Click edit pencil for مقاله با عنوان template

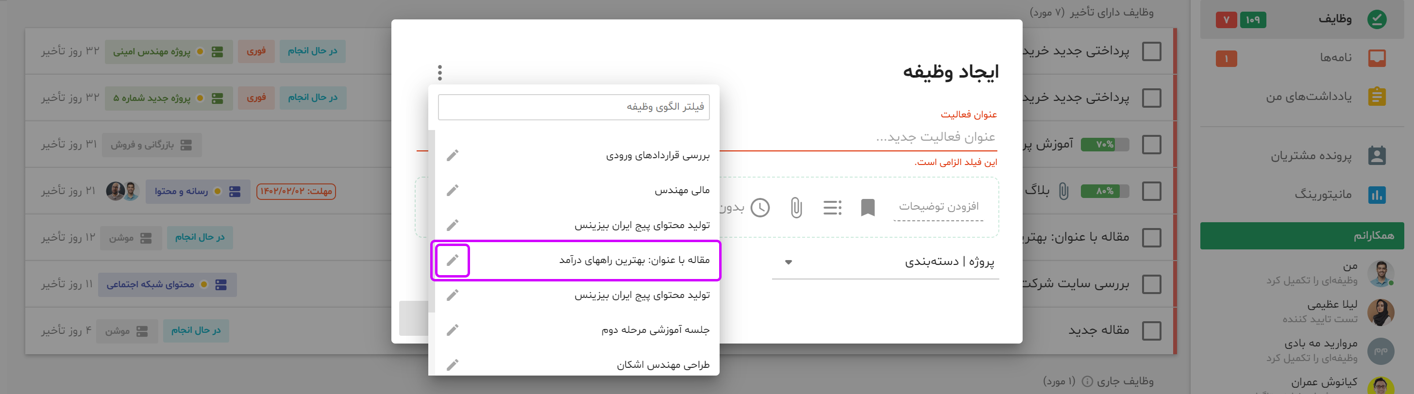tap(452, 260)
